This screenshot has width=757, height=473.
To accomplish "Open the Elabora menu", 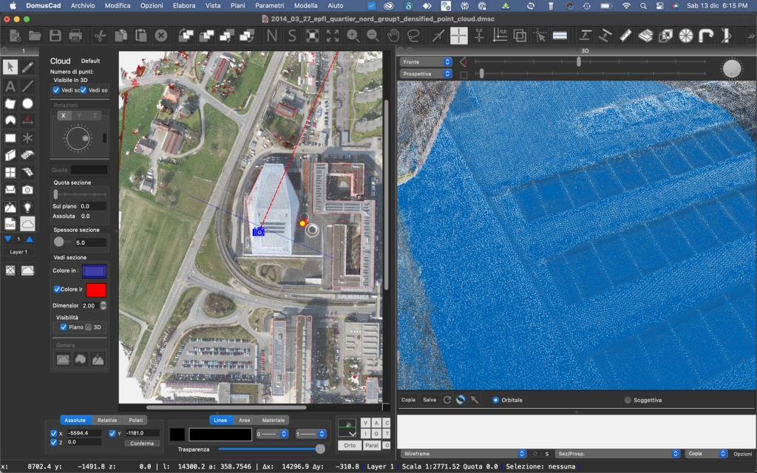I will 184,5.
